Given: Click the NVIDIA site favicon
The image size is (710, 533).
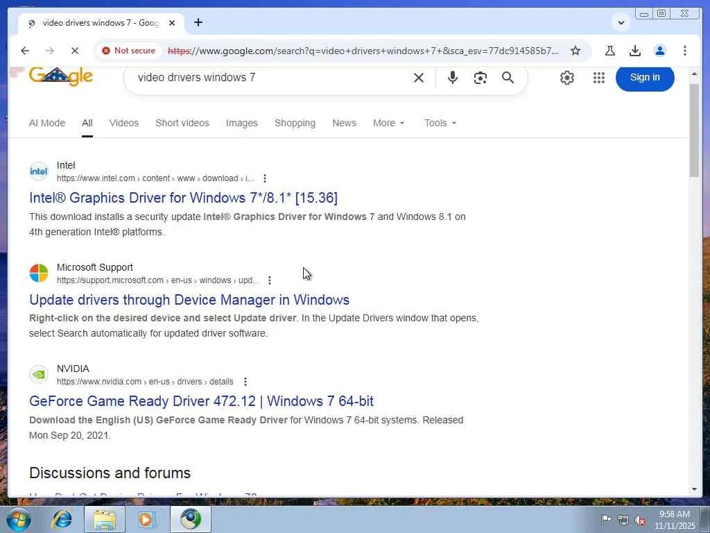Looking at the screenshot, I should [x=39, y=374].
